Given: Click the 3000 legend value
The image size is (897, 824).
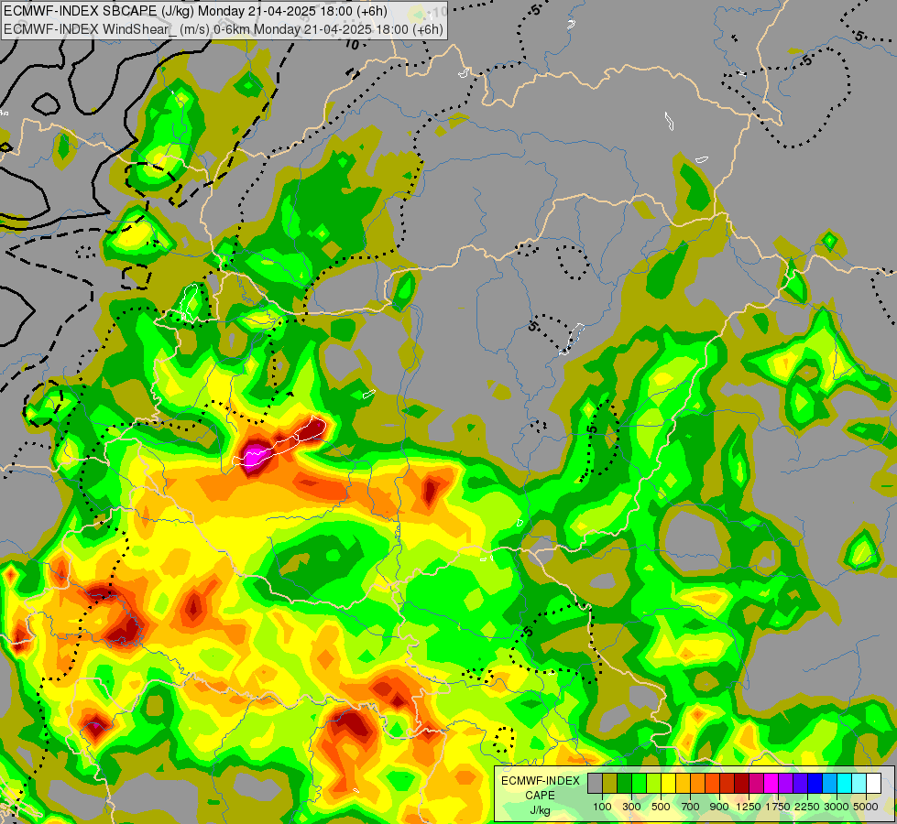Looking at the screenshot, I should (x=837, y=807).
